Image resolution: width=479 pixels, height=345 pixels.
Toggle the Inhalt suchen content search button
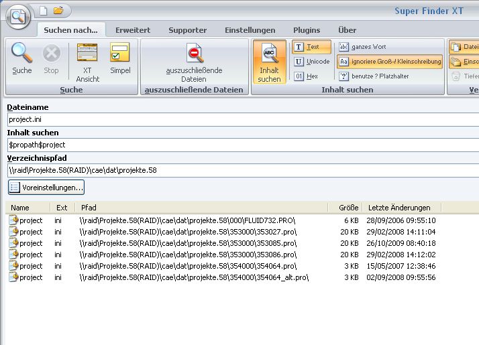tap(269, 62)
